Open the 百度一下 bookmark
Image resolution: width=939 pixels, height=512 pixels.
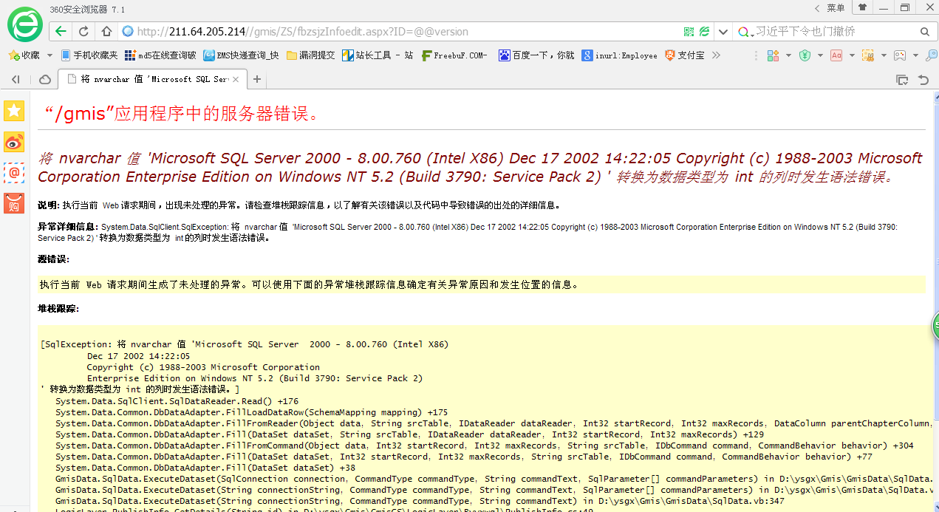(x=536, y=55)
